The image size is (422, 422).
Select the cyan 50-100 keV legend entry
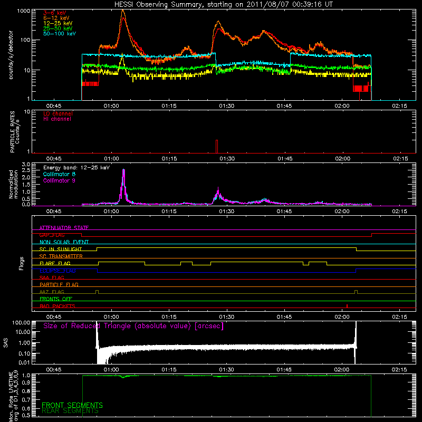tap(60, 34)
